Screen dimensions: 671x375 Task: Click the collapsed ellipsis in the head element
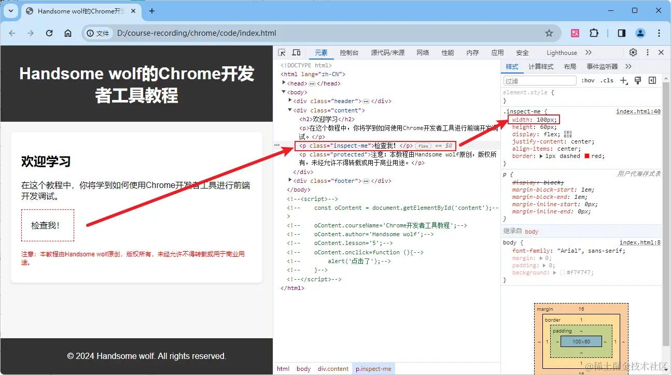[x=312, y=83]
